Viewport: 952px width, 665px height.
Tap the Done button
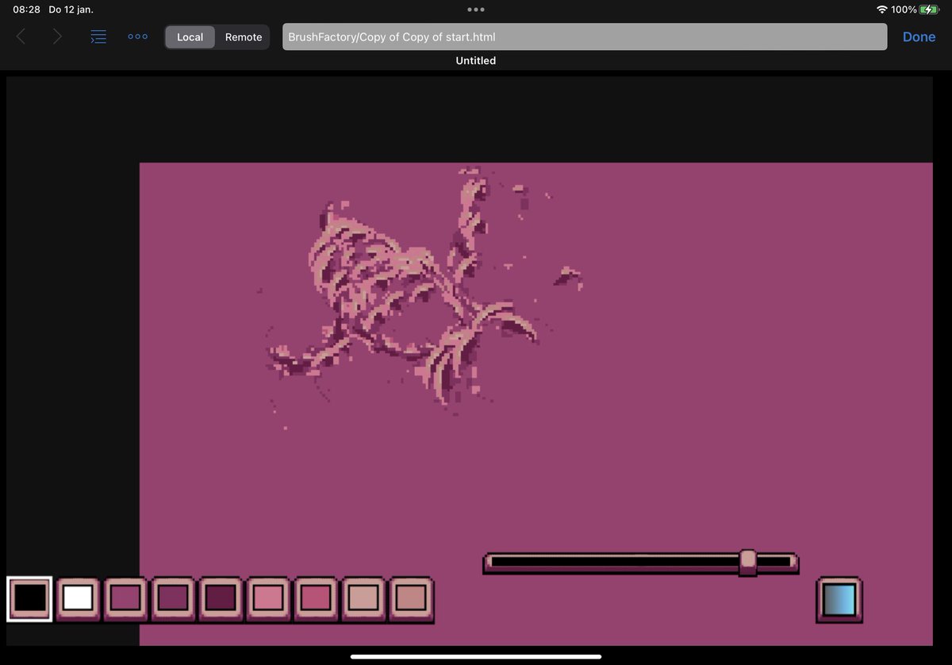point(918,37)
